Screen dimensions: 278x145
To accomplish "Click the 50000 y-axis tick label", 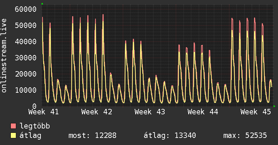I will click(x=26, y=25).
